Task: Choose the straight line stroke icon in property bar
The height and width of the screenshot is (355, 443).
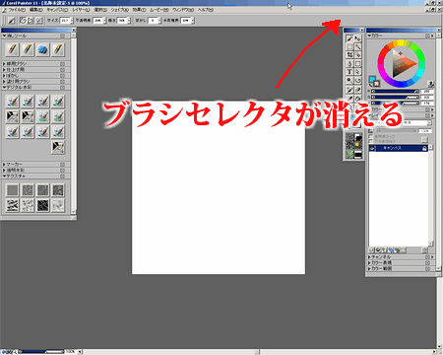Action: (31, 21)
